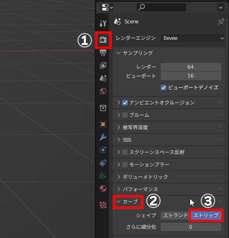
Task: Open the Output properties tab
Action: click(x=103, y=53)
